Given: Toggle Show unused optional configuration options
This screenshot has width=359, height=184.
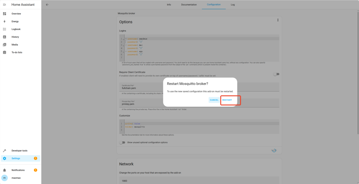Looking at the screenshot, I should [122, 142].
